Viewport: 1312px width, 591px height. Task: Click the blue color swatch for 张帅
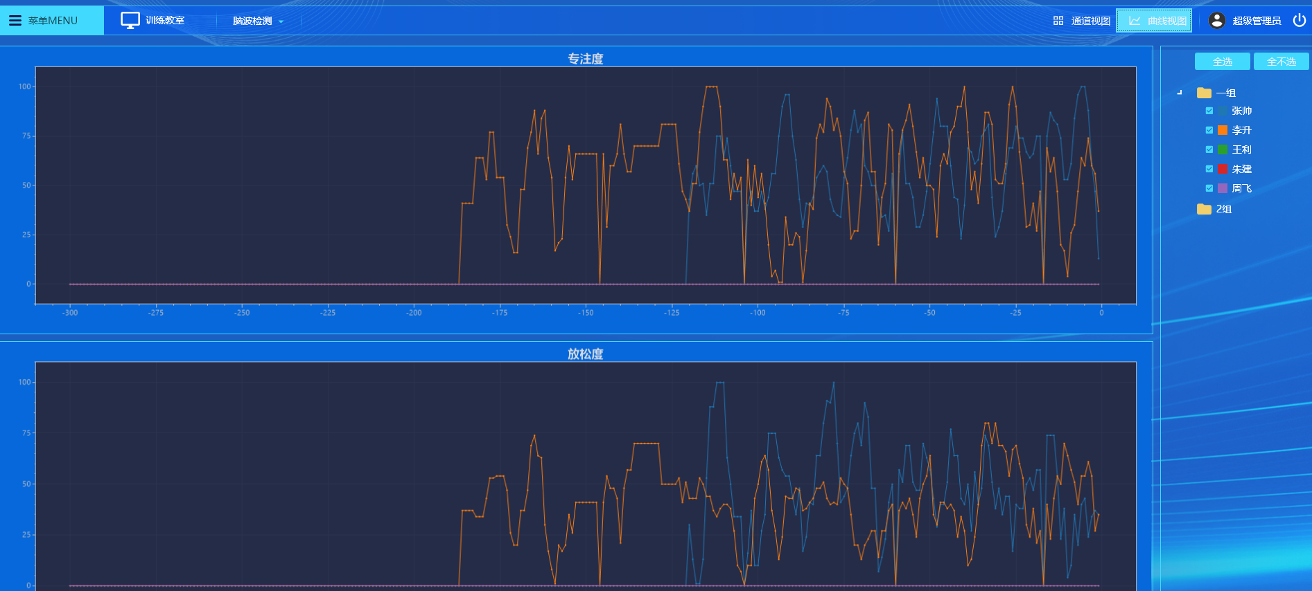coord(1223,111)
